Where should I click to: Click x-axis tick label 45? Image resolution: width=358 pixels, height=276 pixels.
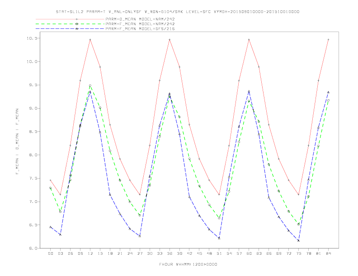pyautogui.click(x=199, y=253)
